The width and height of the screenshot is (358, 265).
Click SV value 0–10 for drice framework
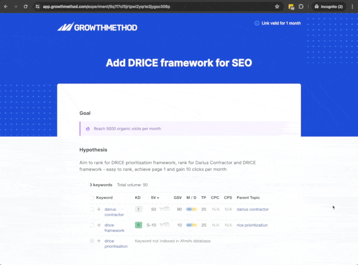point(151,225)
